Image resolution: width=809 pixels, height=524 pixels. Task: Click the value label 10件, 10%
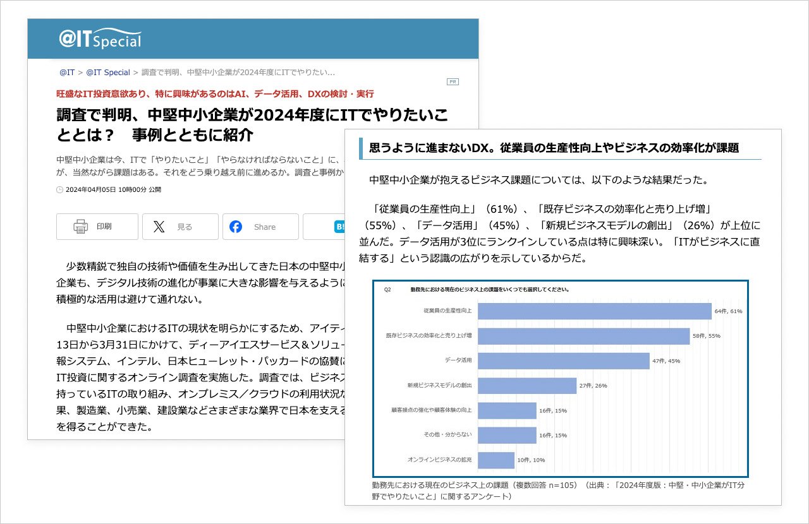[x=531, y=460]
